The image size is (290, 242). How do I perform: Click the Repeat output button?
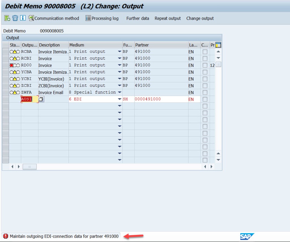click(167, 18)
